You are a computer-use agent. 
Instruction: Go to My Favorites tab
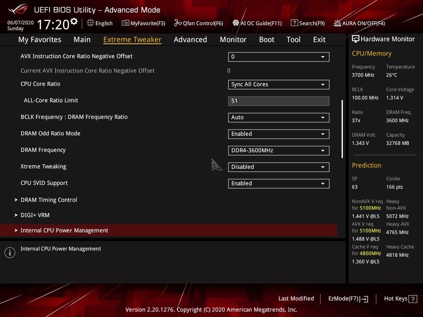pyautogui.click(x=40, y=40)
